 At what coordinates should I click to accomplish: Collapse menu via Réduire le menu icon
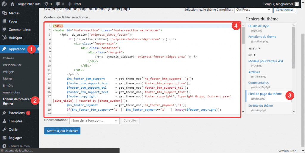coord(4,146)
